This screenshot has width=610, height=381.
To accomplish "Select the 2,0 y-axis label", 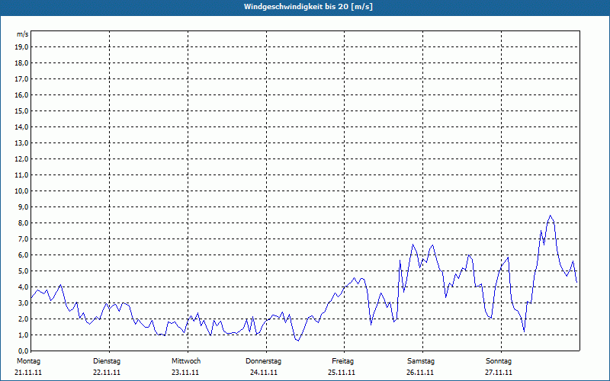I will [x=23, y=319].
